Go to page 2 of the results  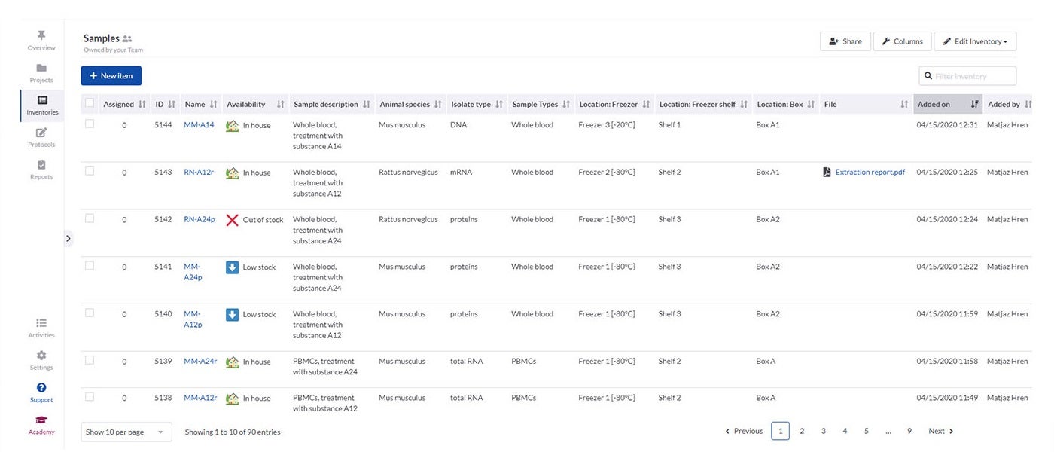click(802, 431)
